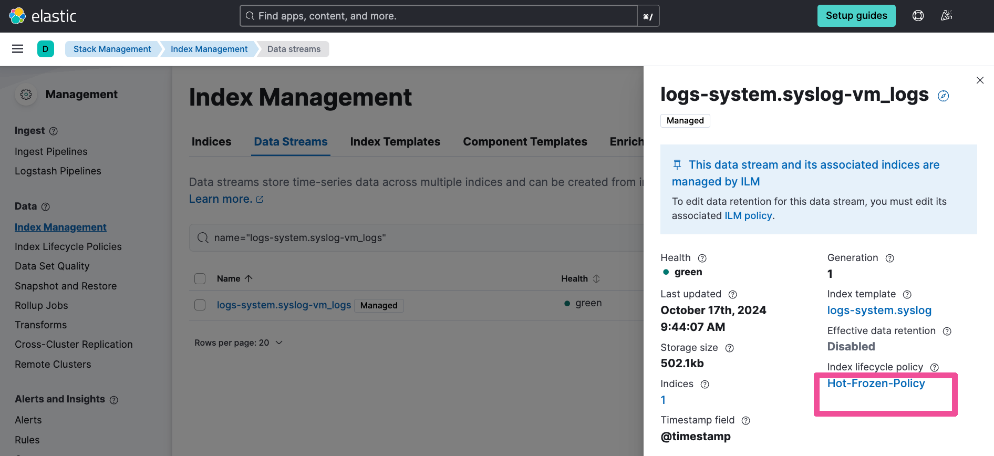
Task: Click the Management gear icon
Action: tap(26, 95)
